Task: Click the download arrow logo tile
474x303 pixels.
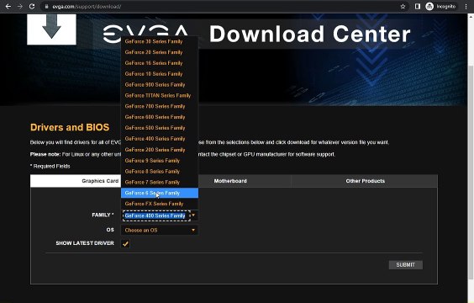Action: tap(52, 29)
